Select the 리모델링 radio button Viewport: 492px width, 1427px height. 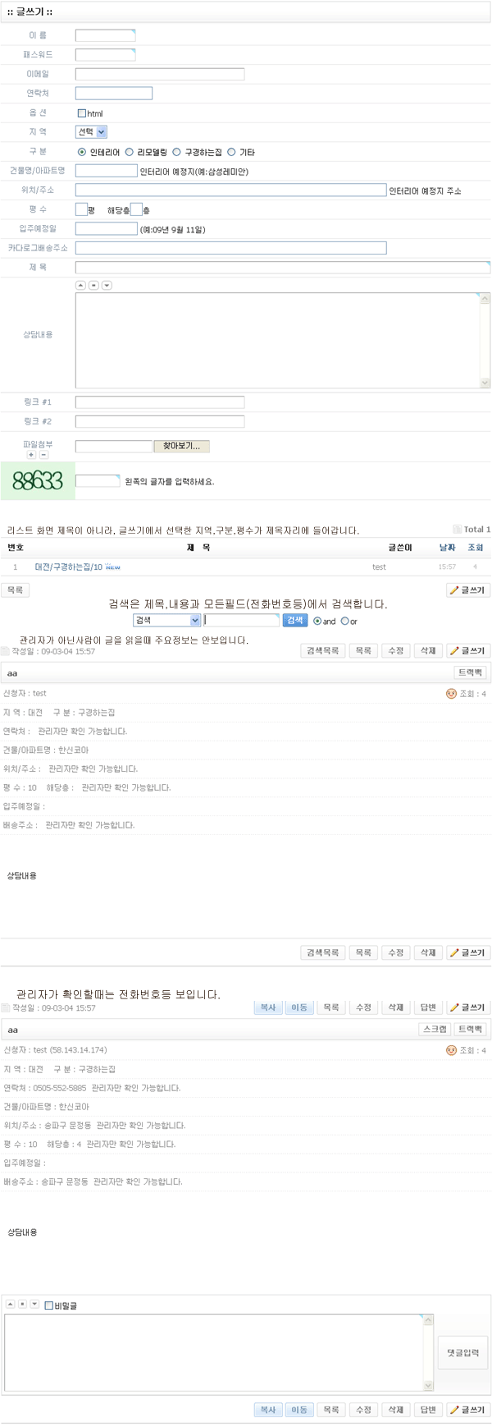[130, 152]
